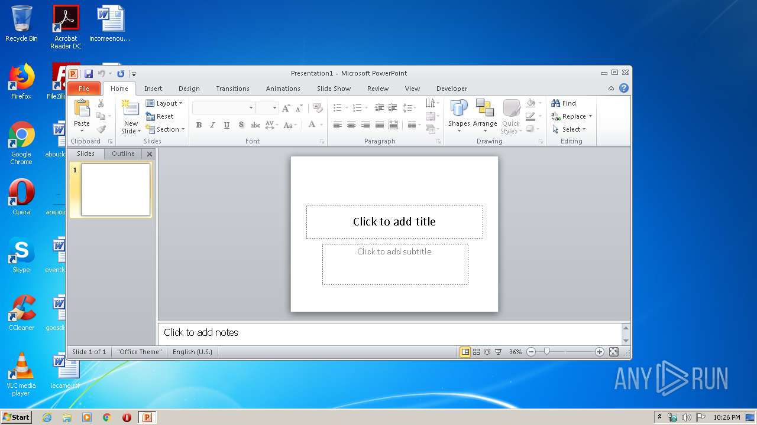Click the Numbering list icon

point(357,108)
